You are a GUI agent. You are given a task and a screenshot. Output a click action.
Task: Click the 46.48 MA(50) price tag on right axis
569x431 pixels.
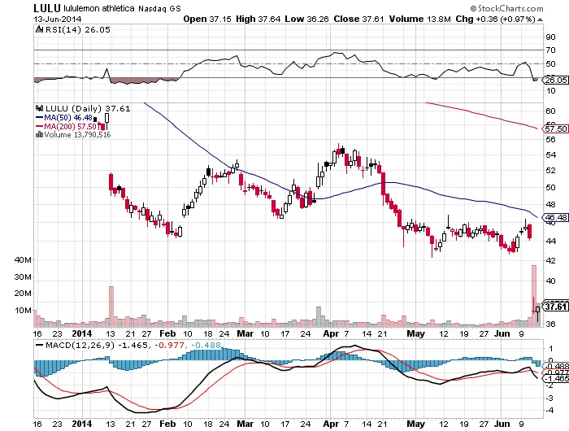pos(555,217)
